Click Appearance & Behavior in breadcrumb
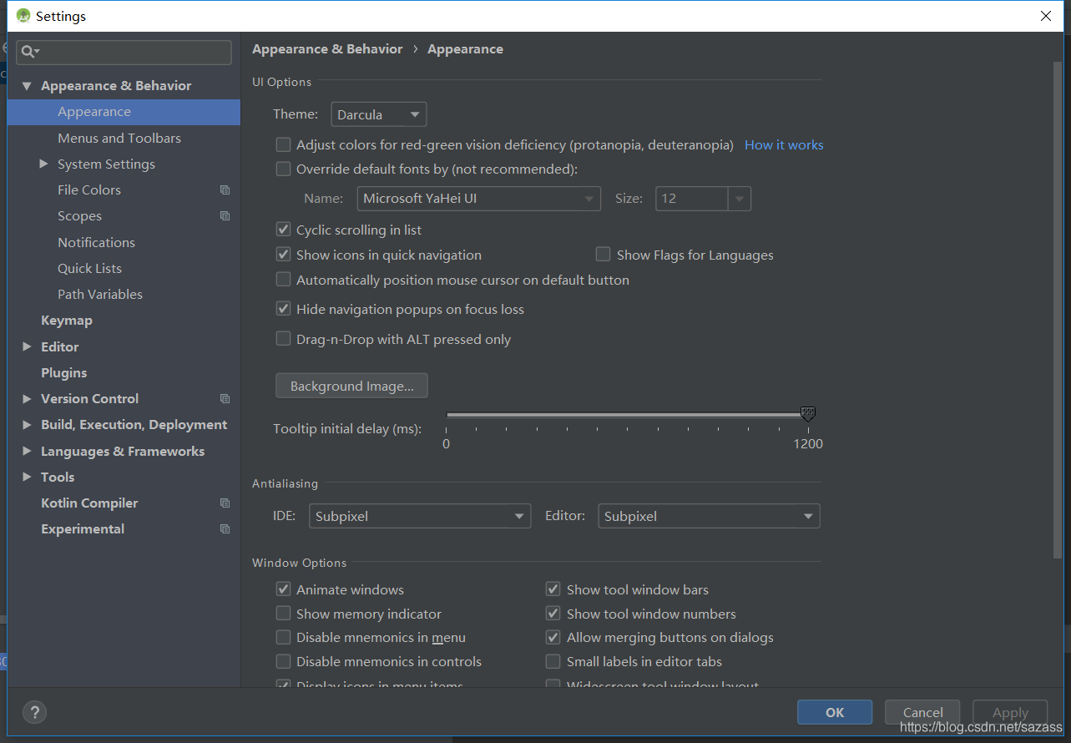 pos(327,49)
